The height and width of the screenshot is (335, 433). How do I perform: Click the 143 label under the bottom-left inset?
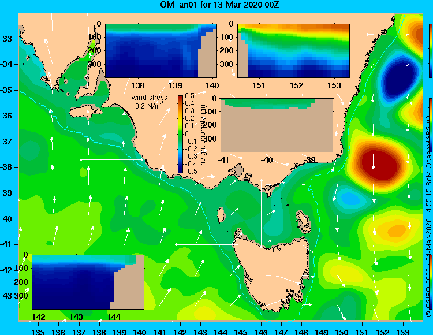(x=76, y=317)
